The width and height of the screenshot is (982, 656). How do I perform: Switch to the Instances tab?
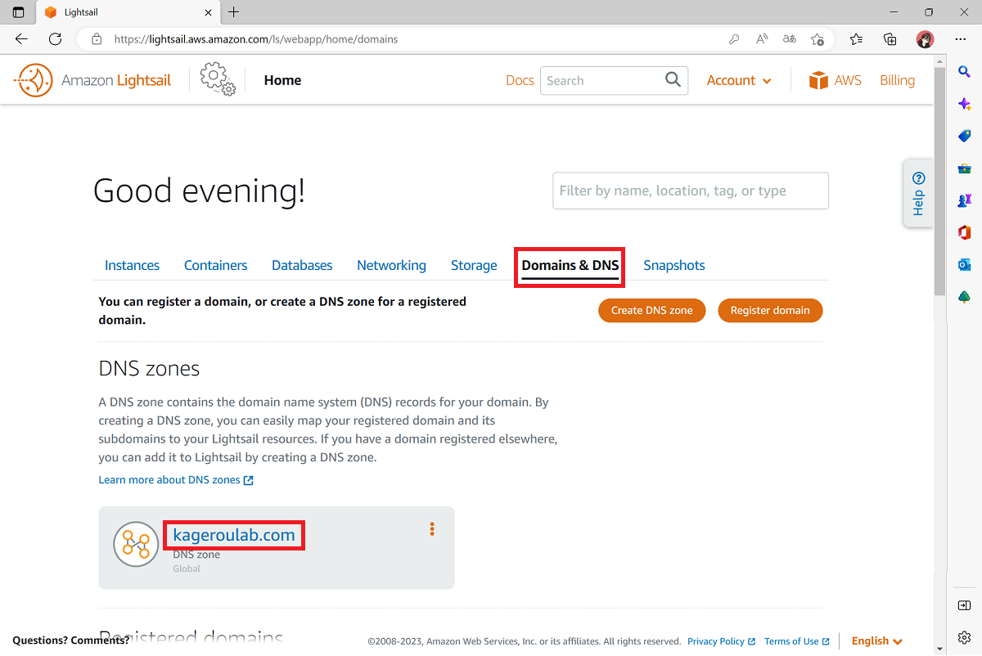132,265
